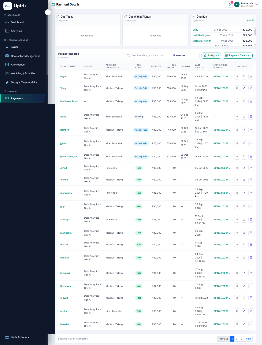Click Showing 1-20 of 42 records text
The image size is (262, 345).
click(x=73, y=339)
